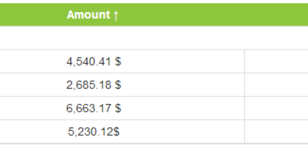
Task: Select the 4,540.41 $ amount cell
Action: pyautogui.click(x=122, y=61)
